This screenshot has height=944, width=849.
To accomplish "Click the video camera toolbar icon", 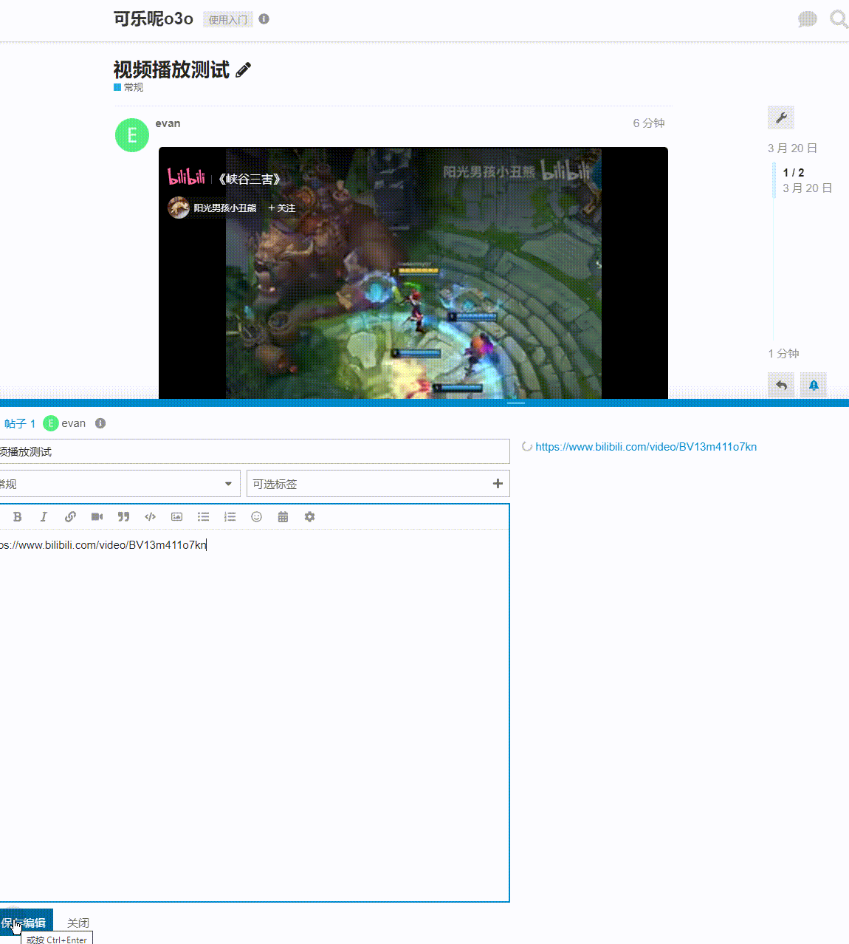I will pyautogui.click(x=97, y=517).
